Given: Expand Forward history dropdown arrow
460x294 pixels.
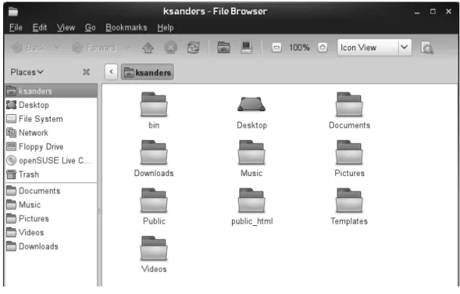Looking at the screenshot, I should (x=128, y=48).
